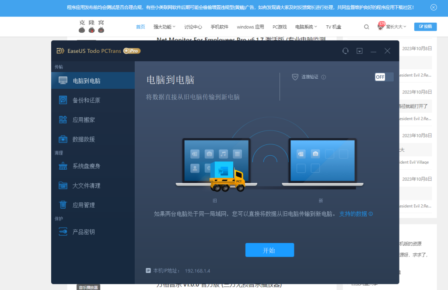Click the website search magnifier icon
448x290 pixels.
[x=367, y=27]
